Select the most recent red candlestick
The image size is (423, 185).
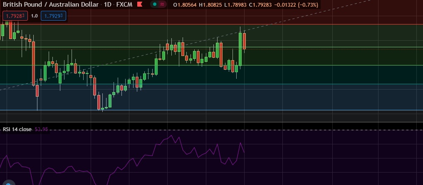[244, 41]
